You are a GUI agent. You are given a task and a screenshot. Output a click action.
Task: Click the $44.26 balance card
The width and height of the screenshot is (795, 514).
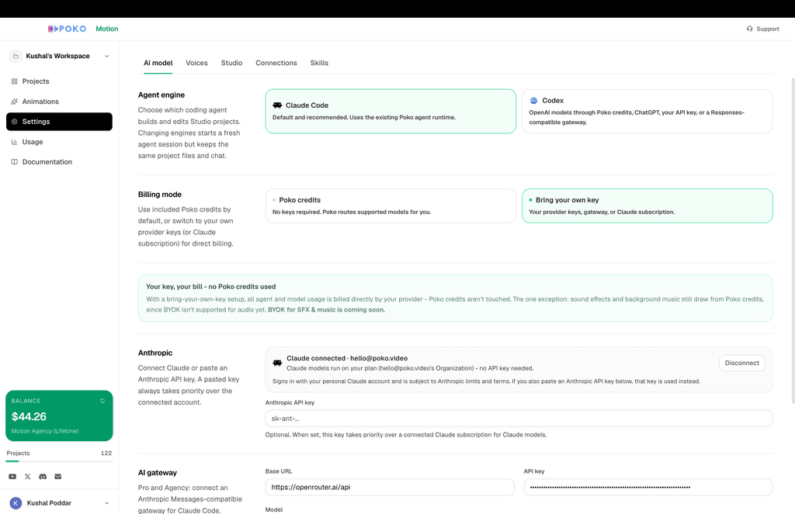click(x=59, y=416)
